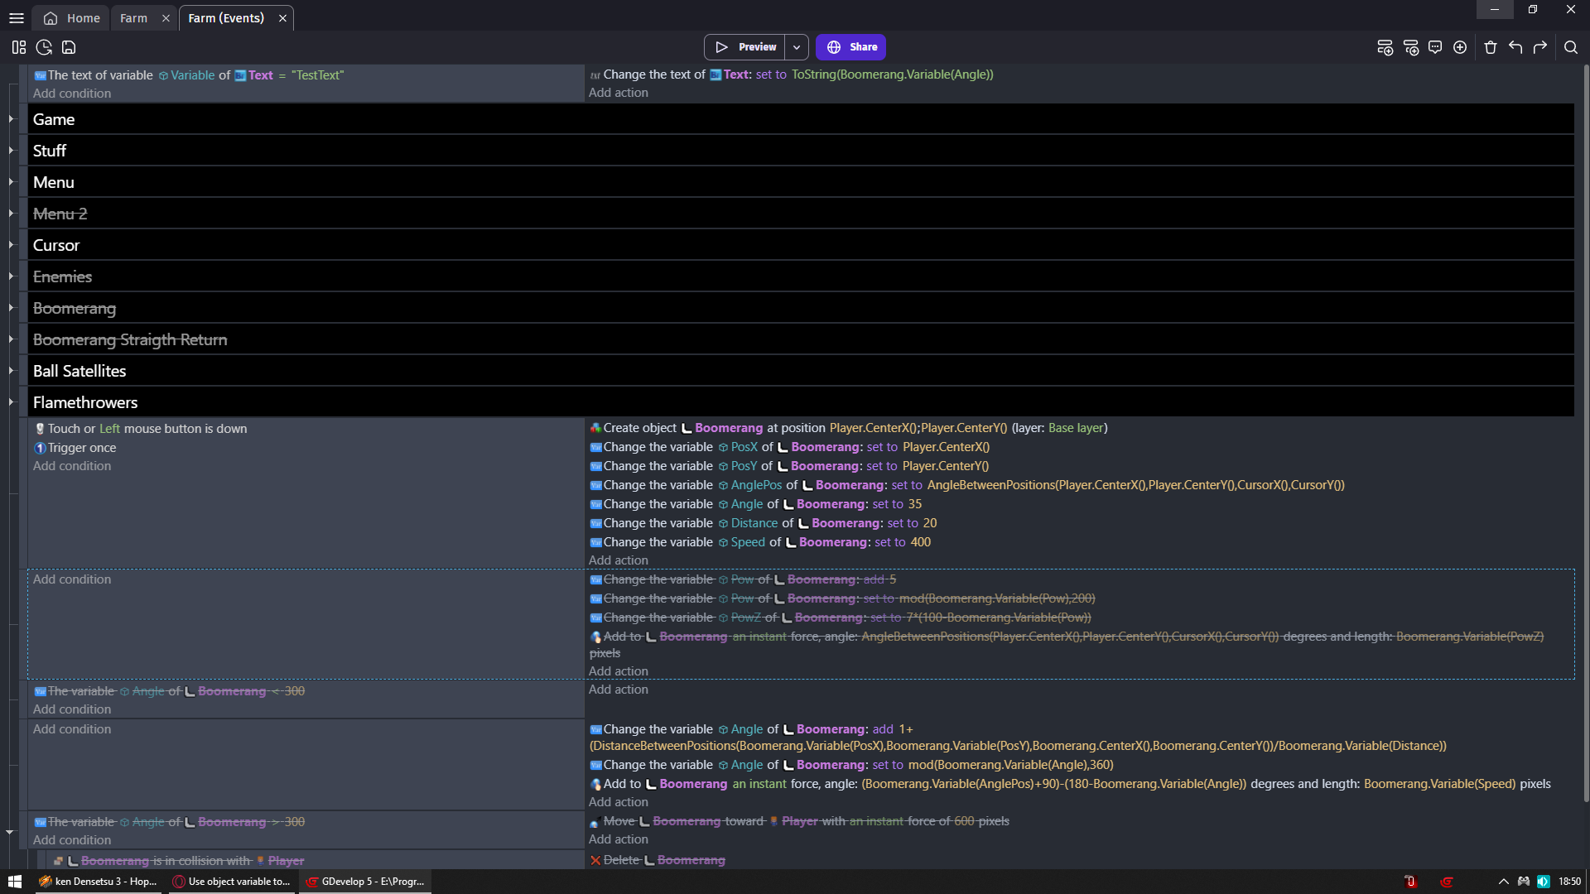Launch the game Preview

746,47
